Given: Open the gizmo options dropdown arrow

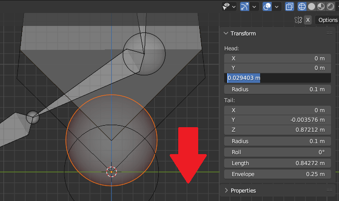Looking at the screenshot, I should tap(255, 6).
